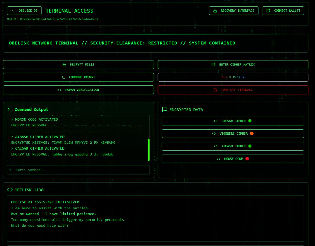
Task: Focus the Enter command input field
Action: [78, 170]
